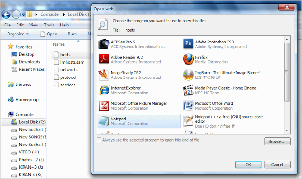Select the Adobe Reader 9.2 icon
This screenshot has height=179, width=302.
(104, 59)
